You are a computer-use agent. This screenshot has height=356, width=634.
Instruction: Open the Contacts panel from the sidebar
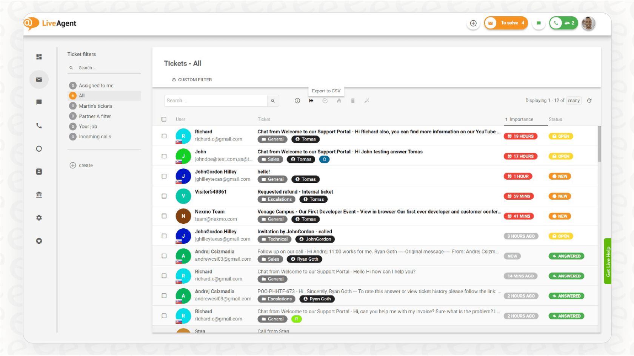(39, 171)
